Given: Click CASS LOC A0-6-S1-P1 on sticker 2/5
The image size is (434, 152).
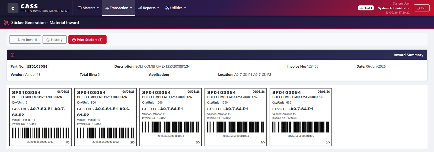Looking at the screenshot, I should (x=104, y=112).
